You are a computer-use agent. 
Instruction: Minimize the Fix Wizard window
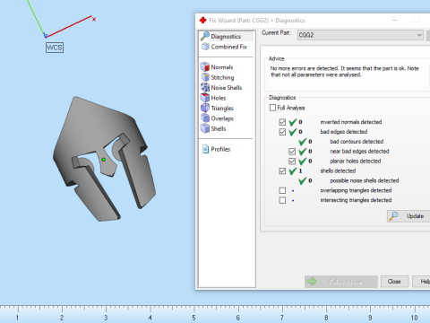click(x=395, y=20)
